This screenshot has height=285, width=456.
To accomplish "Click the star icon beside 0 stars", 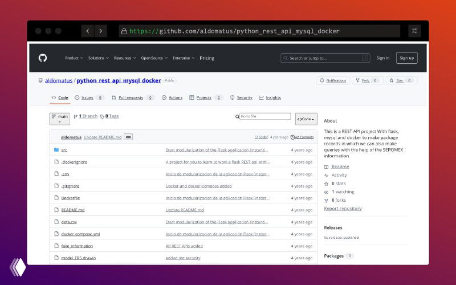I will [x=326, y=184].
